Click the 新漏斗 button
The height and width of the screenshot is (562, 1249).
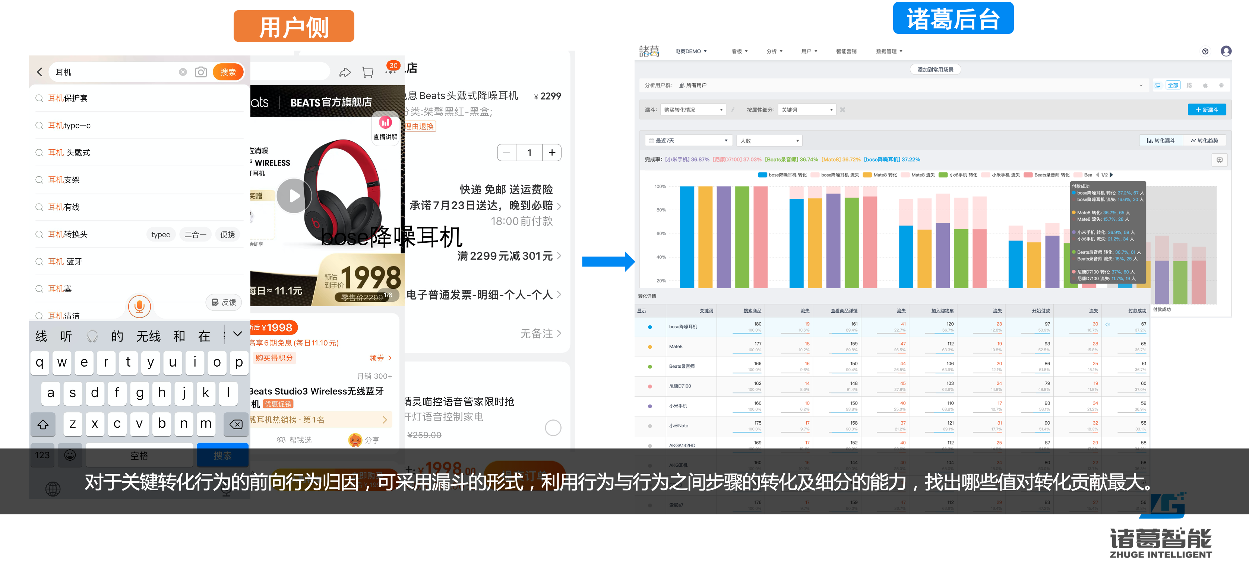point(1207,109)
